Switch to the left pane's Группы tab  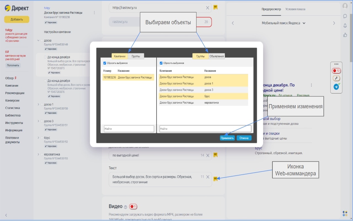[136, 56]
